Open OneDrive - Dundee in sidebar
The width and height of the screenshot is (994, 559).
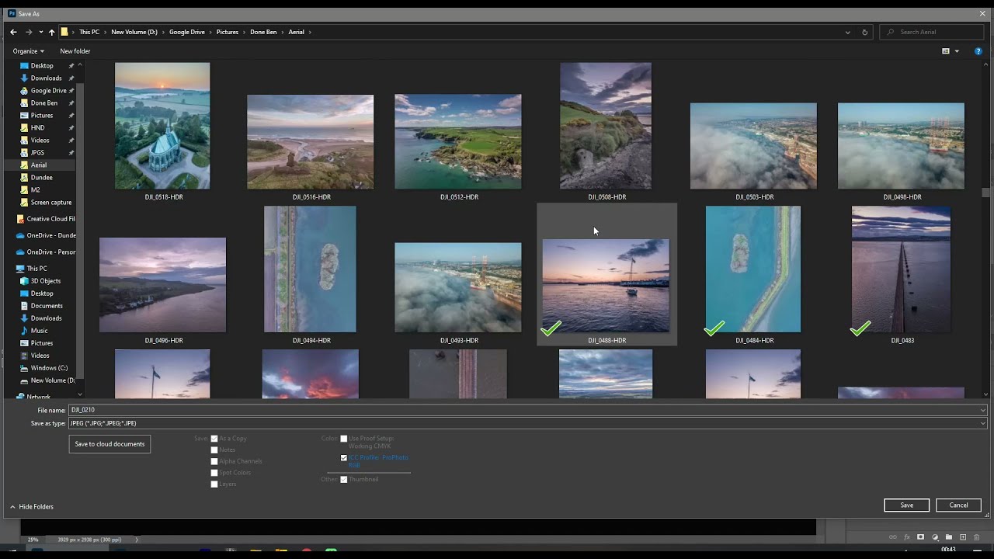point(45,235)
